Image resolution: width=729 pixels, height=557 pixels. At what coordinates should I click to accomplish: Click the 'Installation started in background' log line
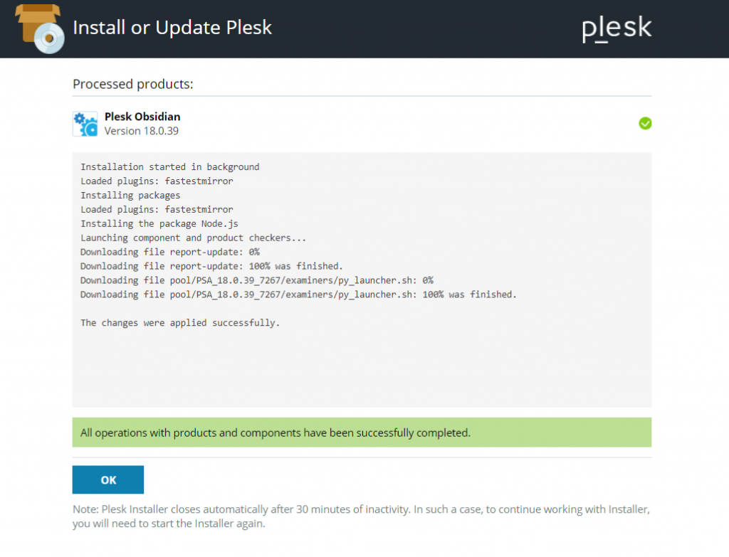[169, 166]
